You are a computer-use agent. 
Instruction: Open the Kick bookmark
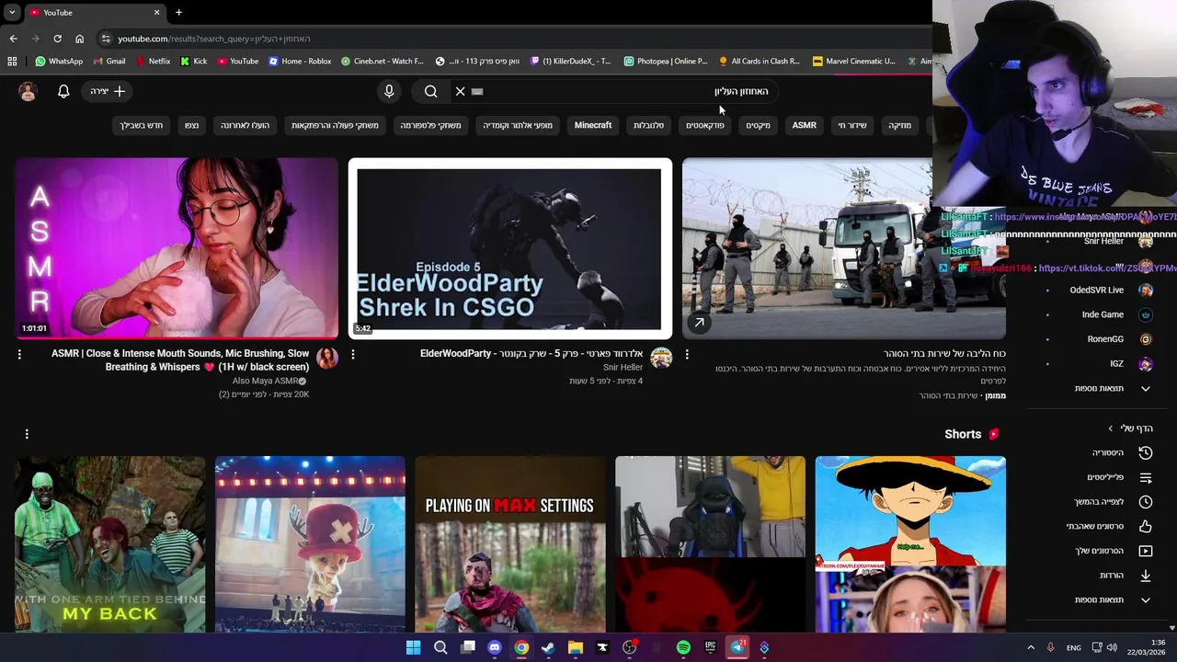point(194,62)
